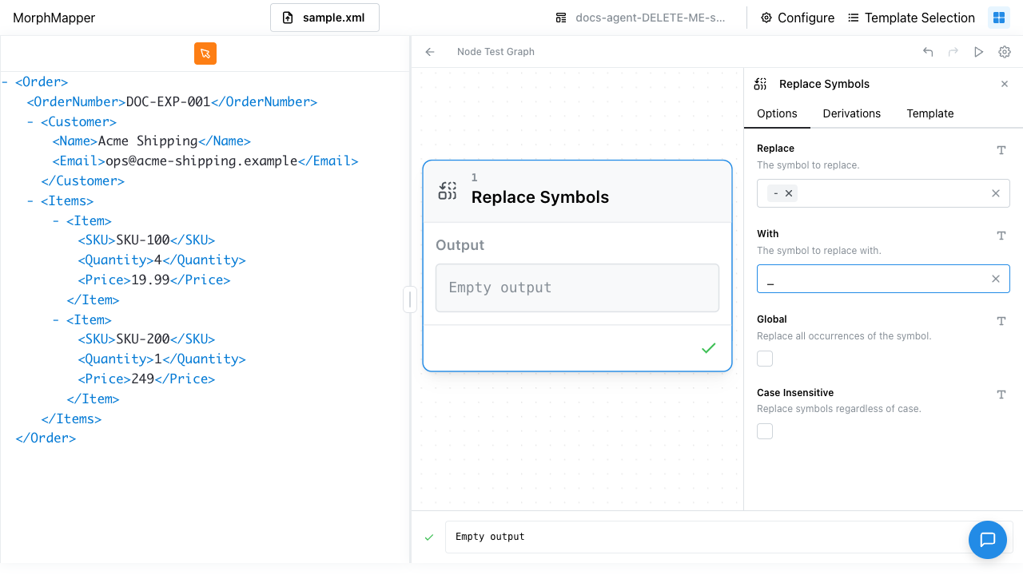Click the layout grid icon in header
This screenshot has width=1023, height=575.
click(x=999, y=18)
